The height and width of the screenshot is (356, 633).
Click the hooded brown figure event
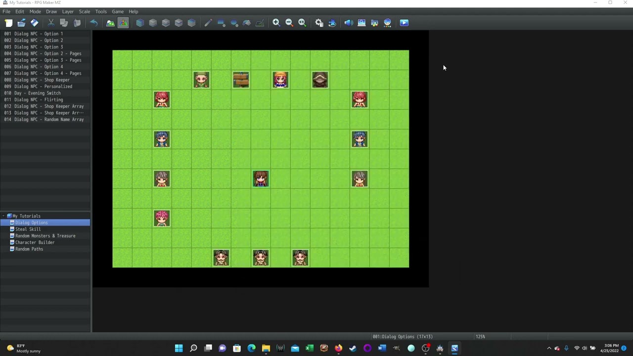click(320, 80)
